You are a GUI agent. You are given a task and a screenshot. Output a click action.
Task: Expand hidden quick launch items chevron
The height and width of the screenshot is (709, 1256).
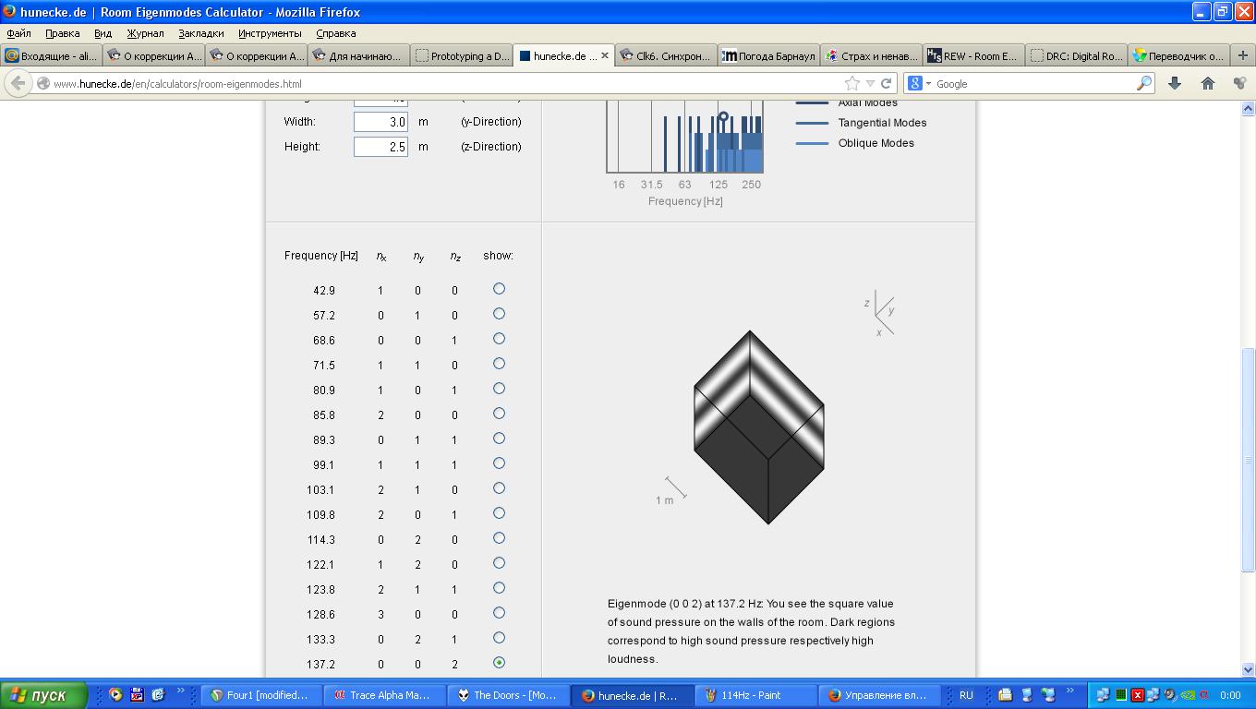[181, 691]
